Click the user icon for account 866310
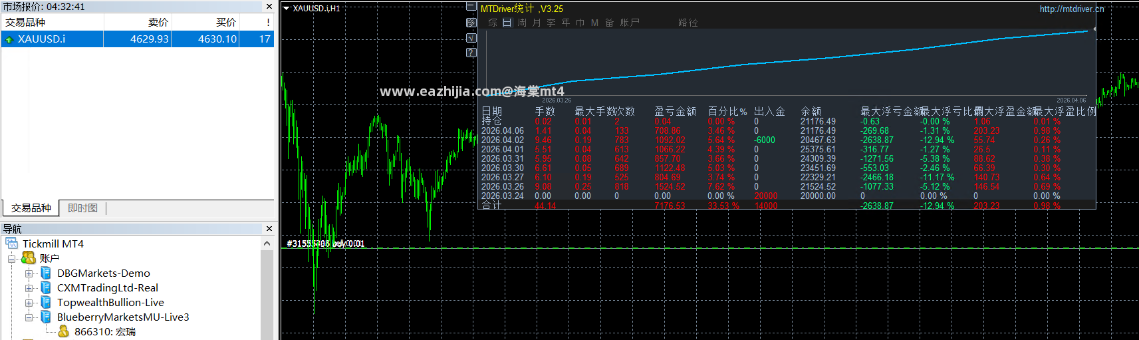Screen dimensions: 1139x340 [63, 331]
